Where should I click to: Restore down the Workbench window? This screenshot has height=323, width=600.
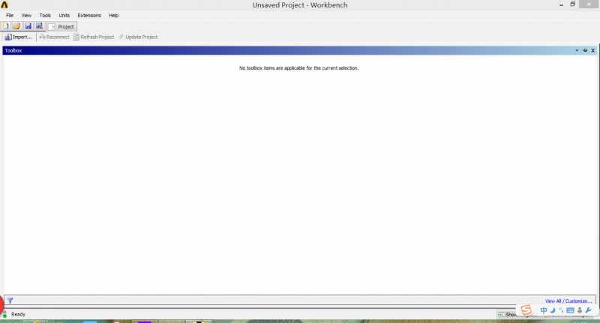coord(573,4)
